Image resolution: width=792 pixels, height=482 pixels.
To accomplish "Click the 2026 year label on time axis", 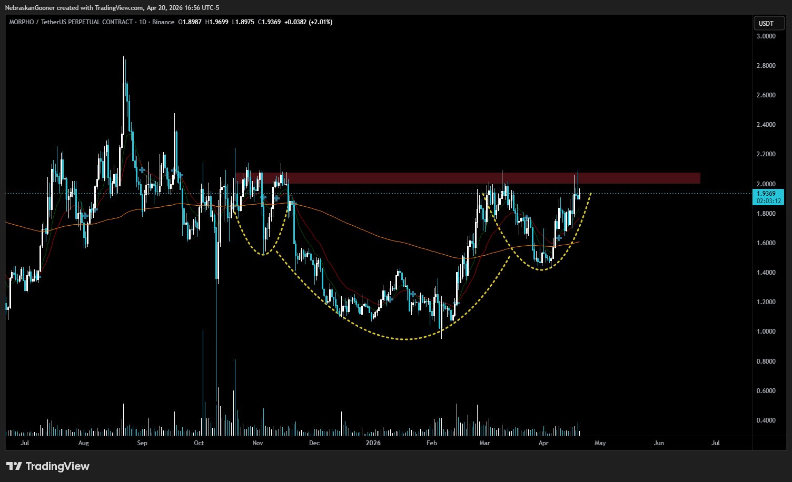I will coord(373,443).
